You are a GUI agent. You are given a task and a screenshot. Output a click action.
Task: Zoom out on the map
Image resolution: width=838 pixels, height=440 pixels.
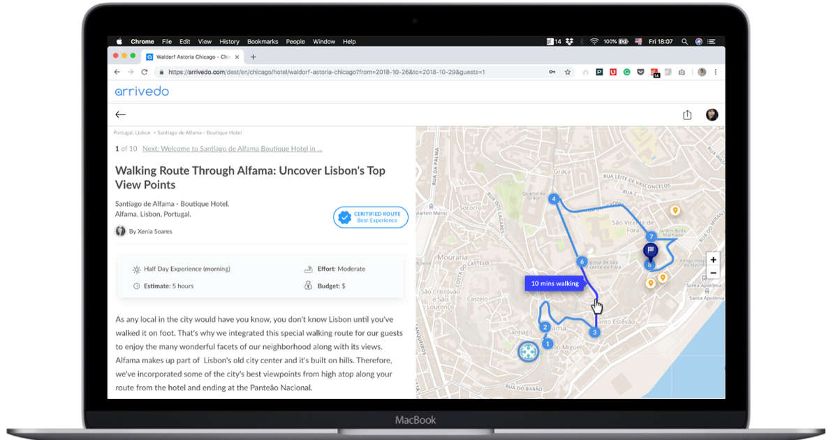(713, 273)
